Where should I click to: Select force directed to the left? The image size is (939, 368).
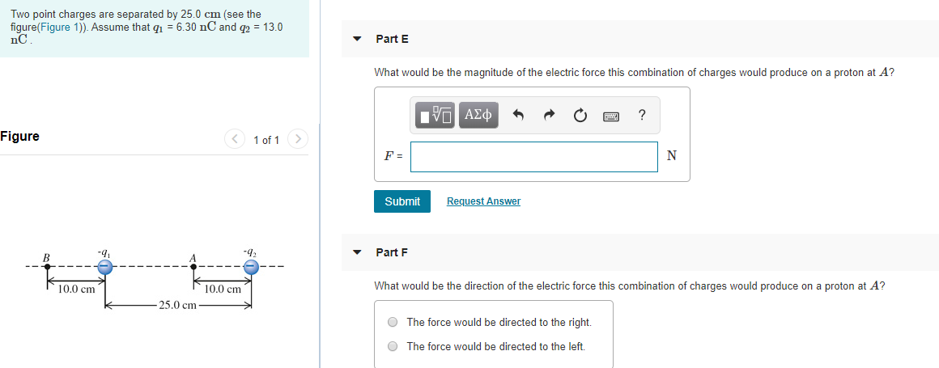393,346
